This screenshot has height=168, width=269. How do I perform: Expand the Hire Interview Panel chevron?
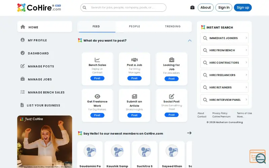coord(246,99)
